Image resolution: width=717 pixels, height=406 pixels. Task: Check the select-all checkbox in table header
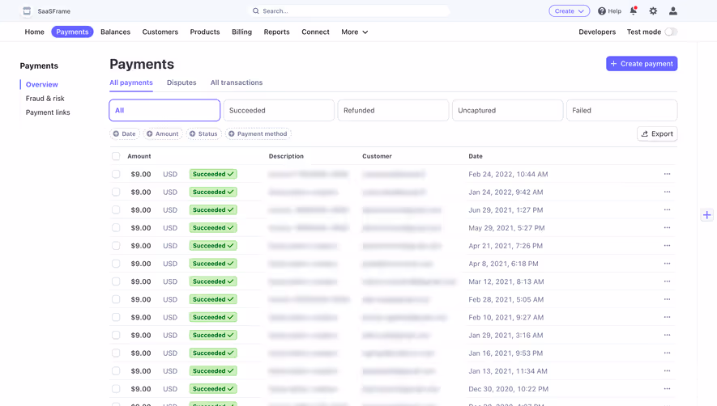pyautogui.click(x=116, y=156)
